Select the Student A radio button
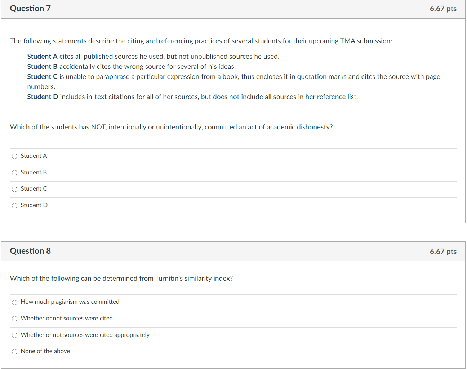This screenshot has height=369, width=467. [14, 156]
